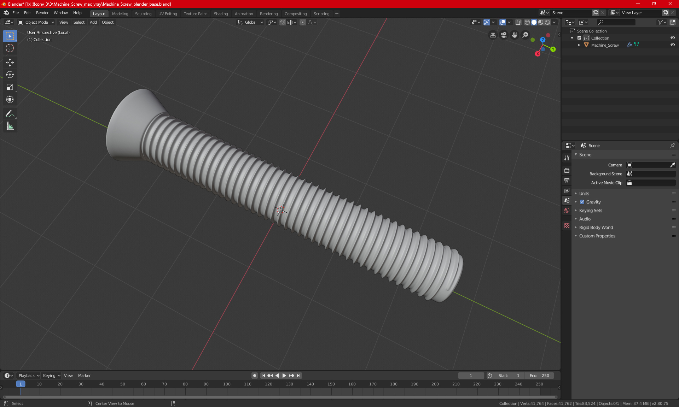679x407 pixels.
Task: Select the Measure tool
Action: [10, 126]
